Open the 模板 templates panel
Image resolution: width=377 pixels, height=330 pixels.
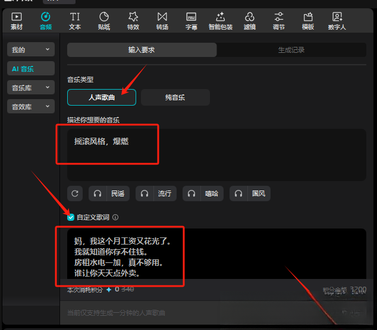pos(308,21)
